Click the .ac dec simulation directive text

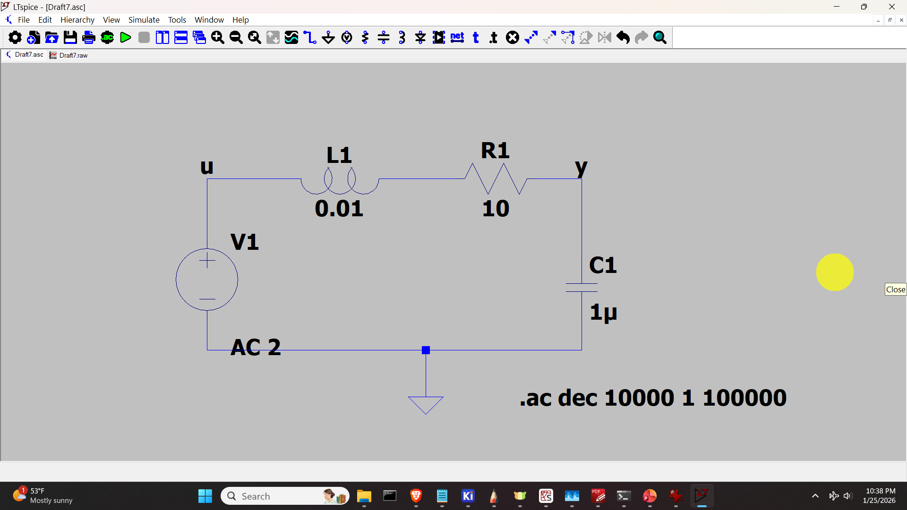click(653, 398)
